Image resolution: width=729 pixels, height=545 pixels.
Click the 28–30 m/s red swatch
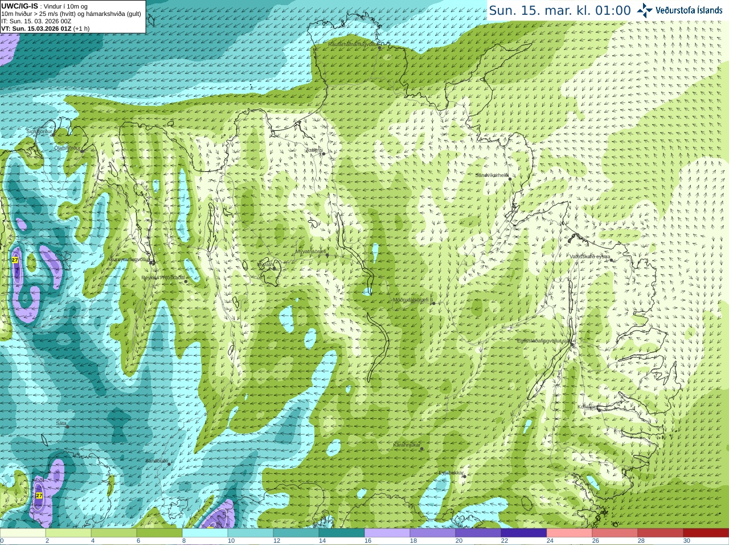click(661, 533)
